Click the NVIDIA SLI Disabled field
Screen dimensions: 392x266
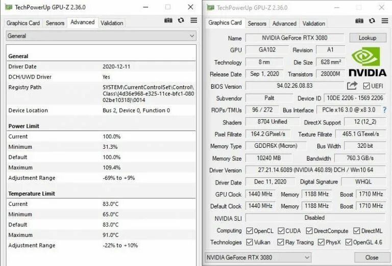coord(315,218)
